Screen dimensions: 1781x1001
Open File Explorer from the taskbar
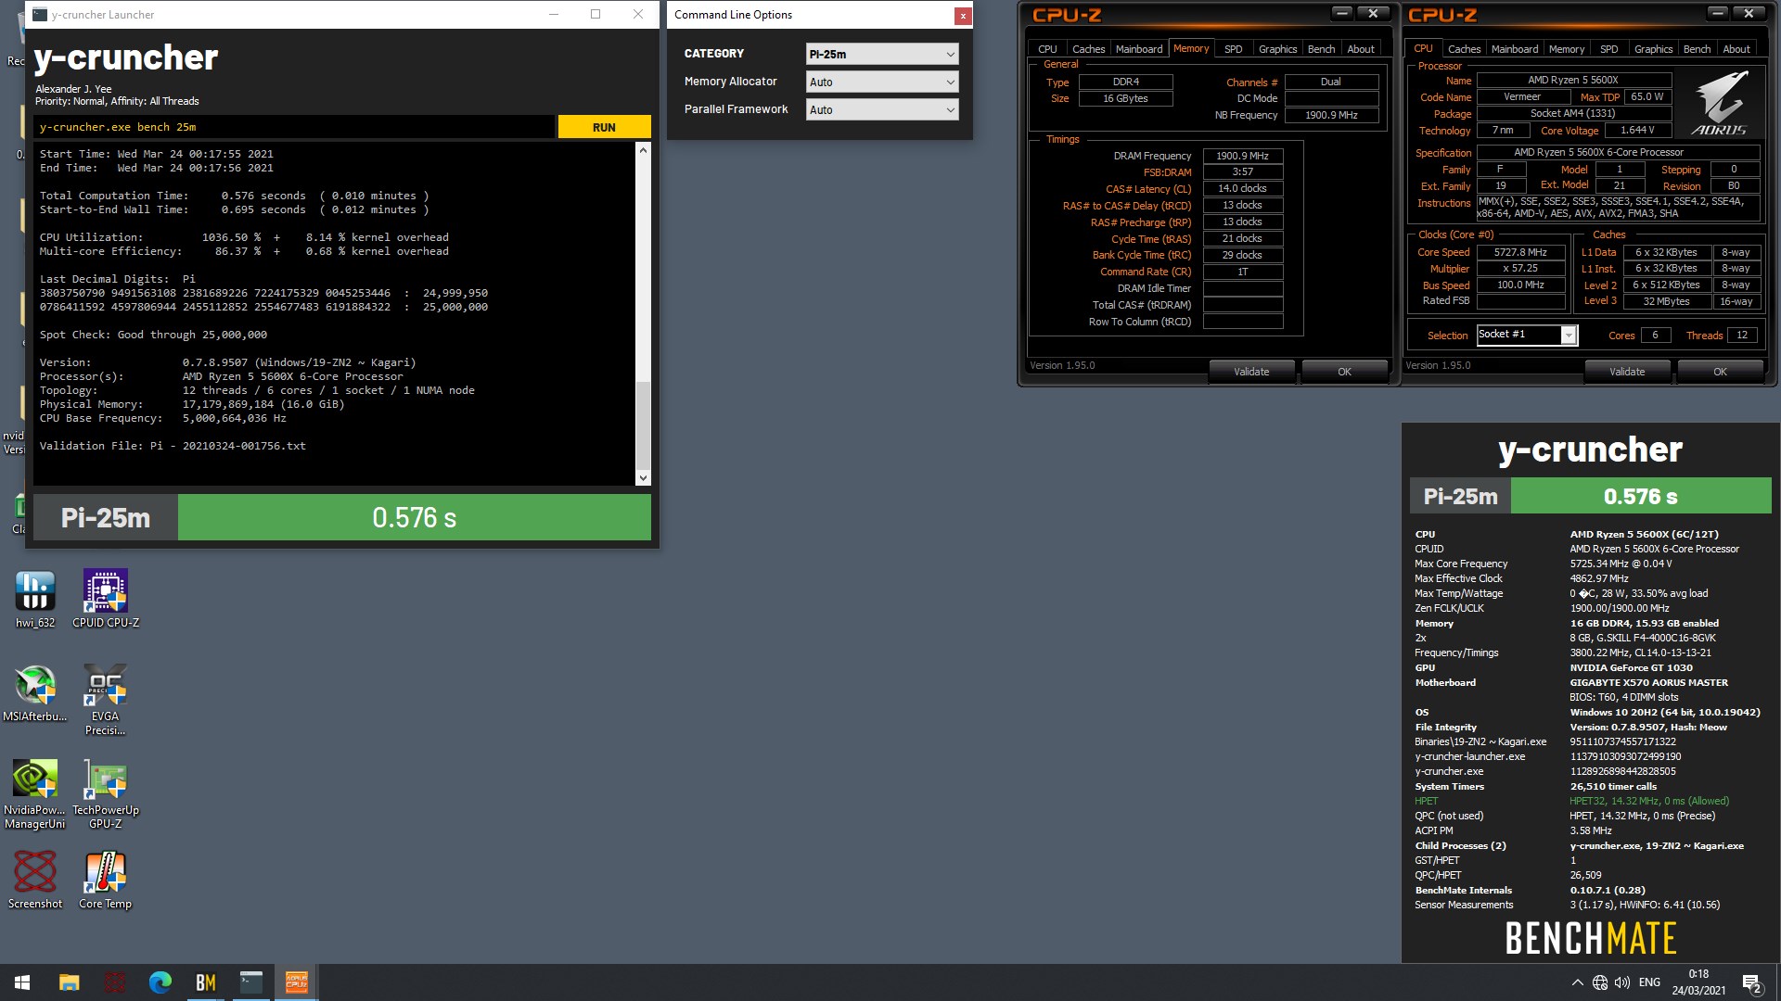pos(69,982)
